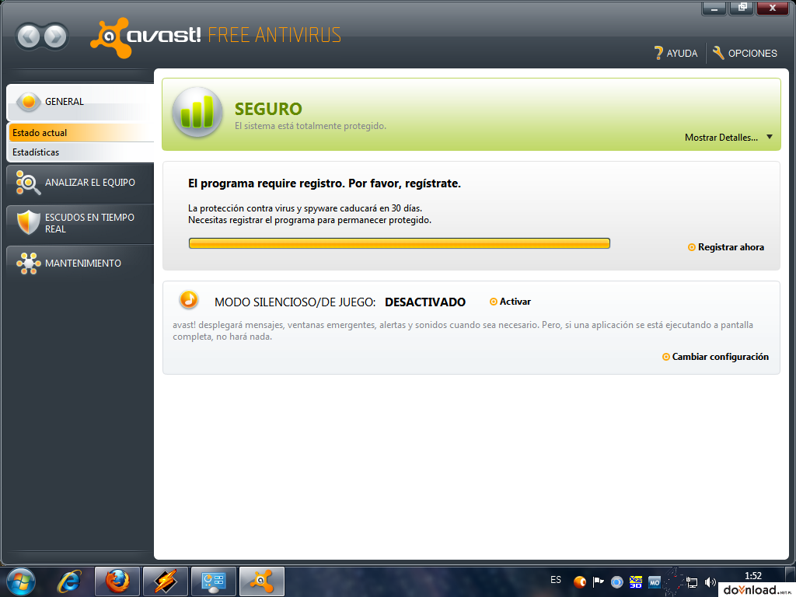Open Cambiar configuración link

pyautogui.click(x=715, y=357)
